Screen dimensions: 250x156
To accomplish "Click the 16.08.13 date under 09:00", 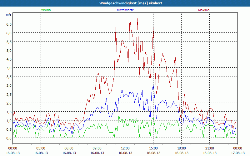I will pyautogui.click(x=97, y=153).
